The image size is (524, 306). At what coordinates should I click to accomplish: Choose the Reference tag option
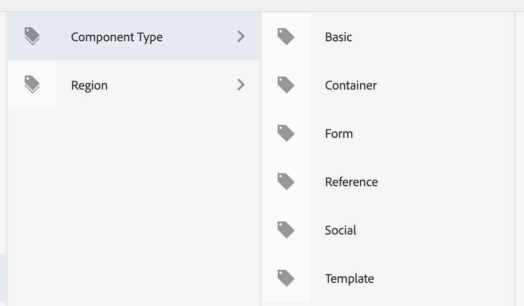[x=351, y=181]
